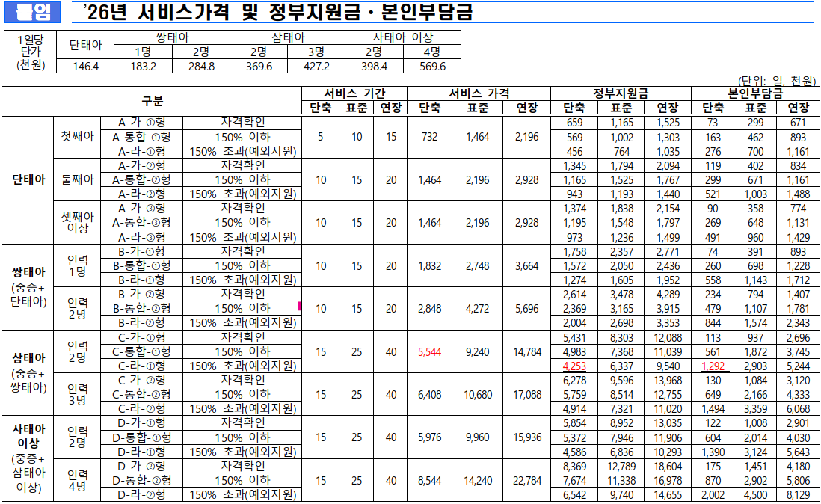Select the D-라-②형 type cell
The image size is (821, 504).
143,495
